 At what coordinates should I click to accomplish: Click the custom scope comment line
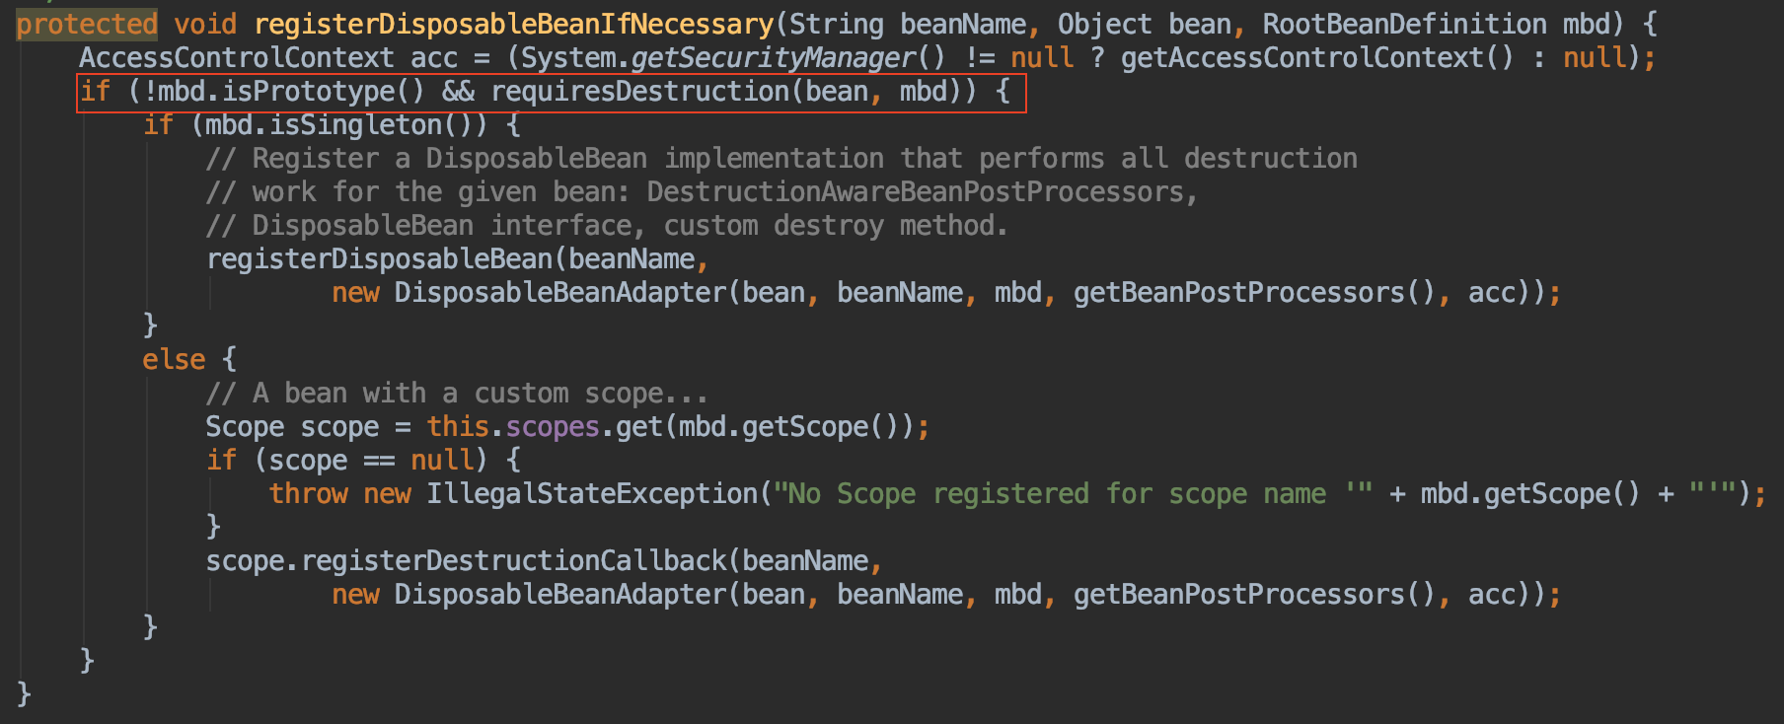457,394
